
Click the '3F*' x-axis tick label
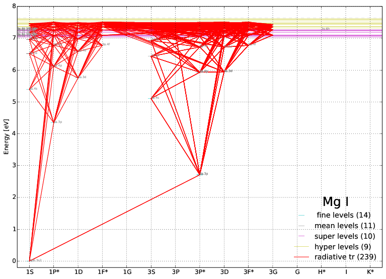pos(249,272)
